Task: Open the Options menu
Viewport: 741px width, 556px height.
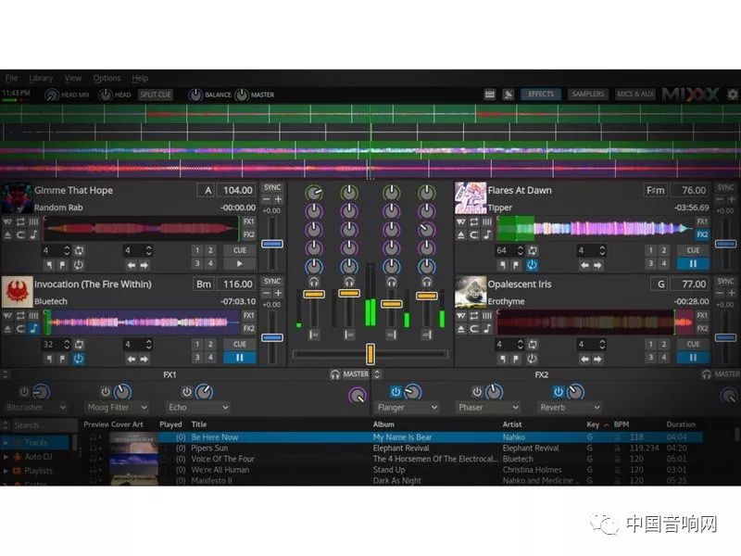Action: pyautogui.click(x=107, y=78)
